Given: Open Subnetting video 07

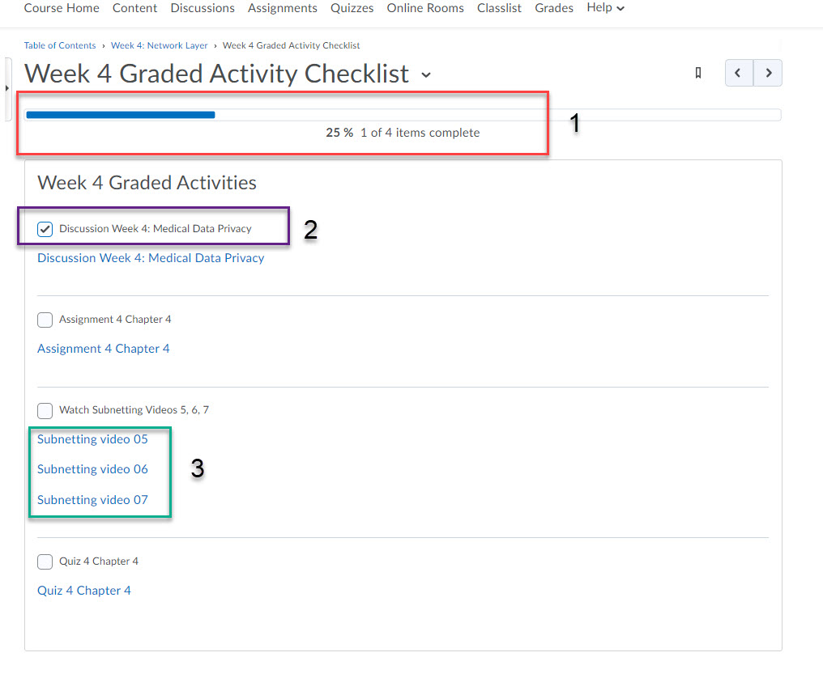Looking at the screenshot, I should tap(92, 499).
